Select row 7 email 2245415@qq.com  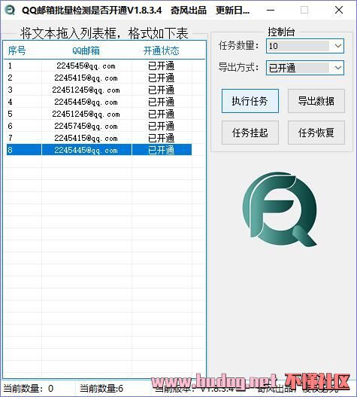click(86, 139)
